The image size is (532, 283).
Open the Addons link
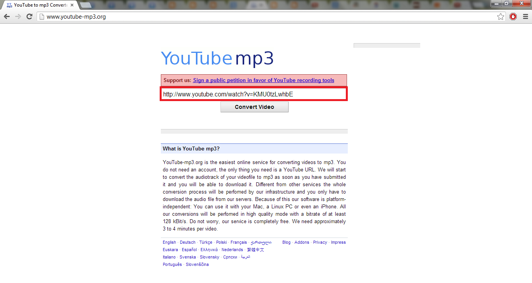click(x=302, y=243)
